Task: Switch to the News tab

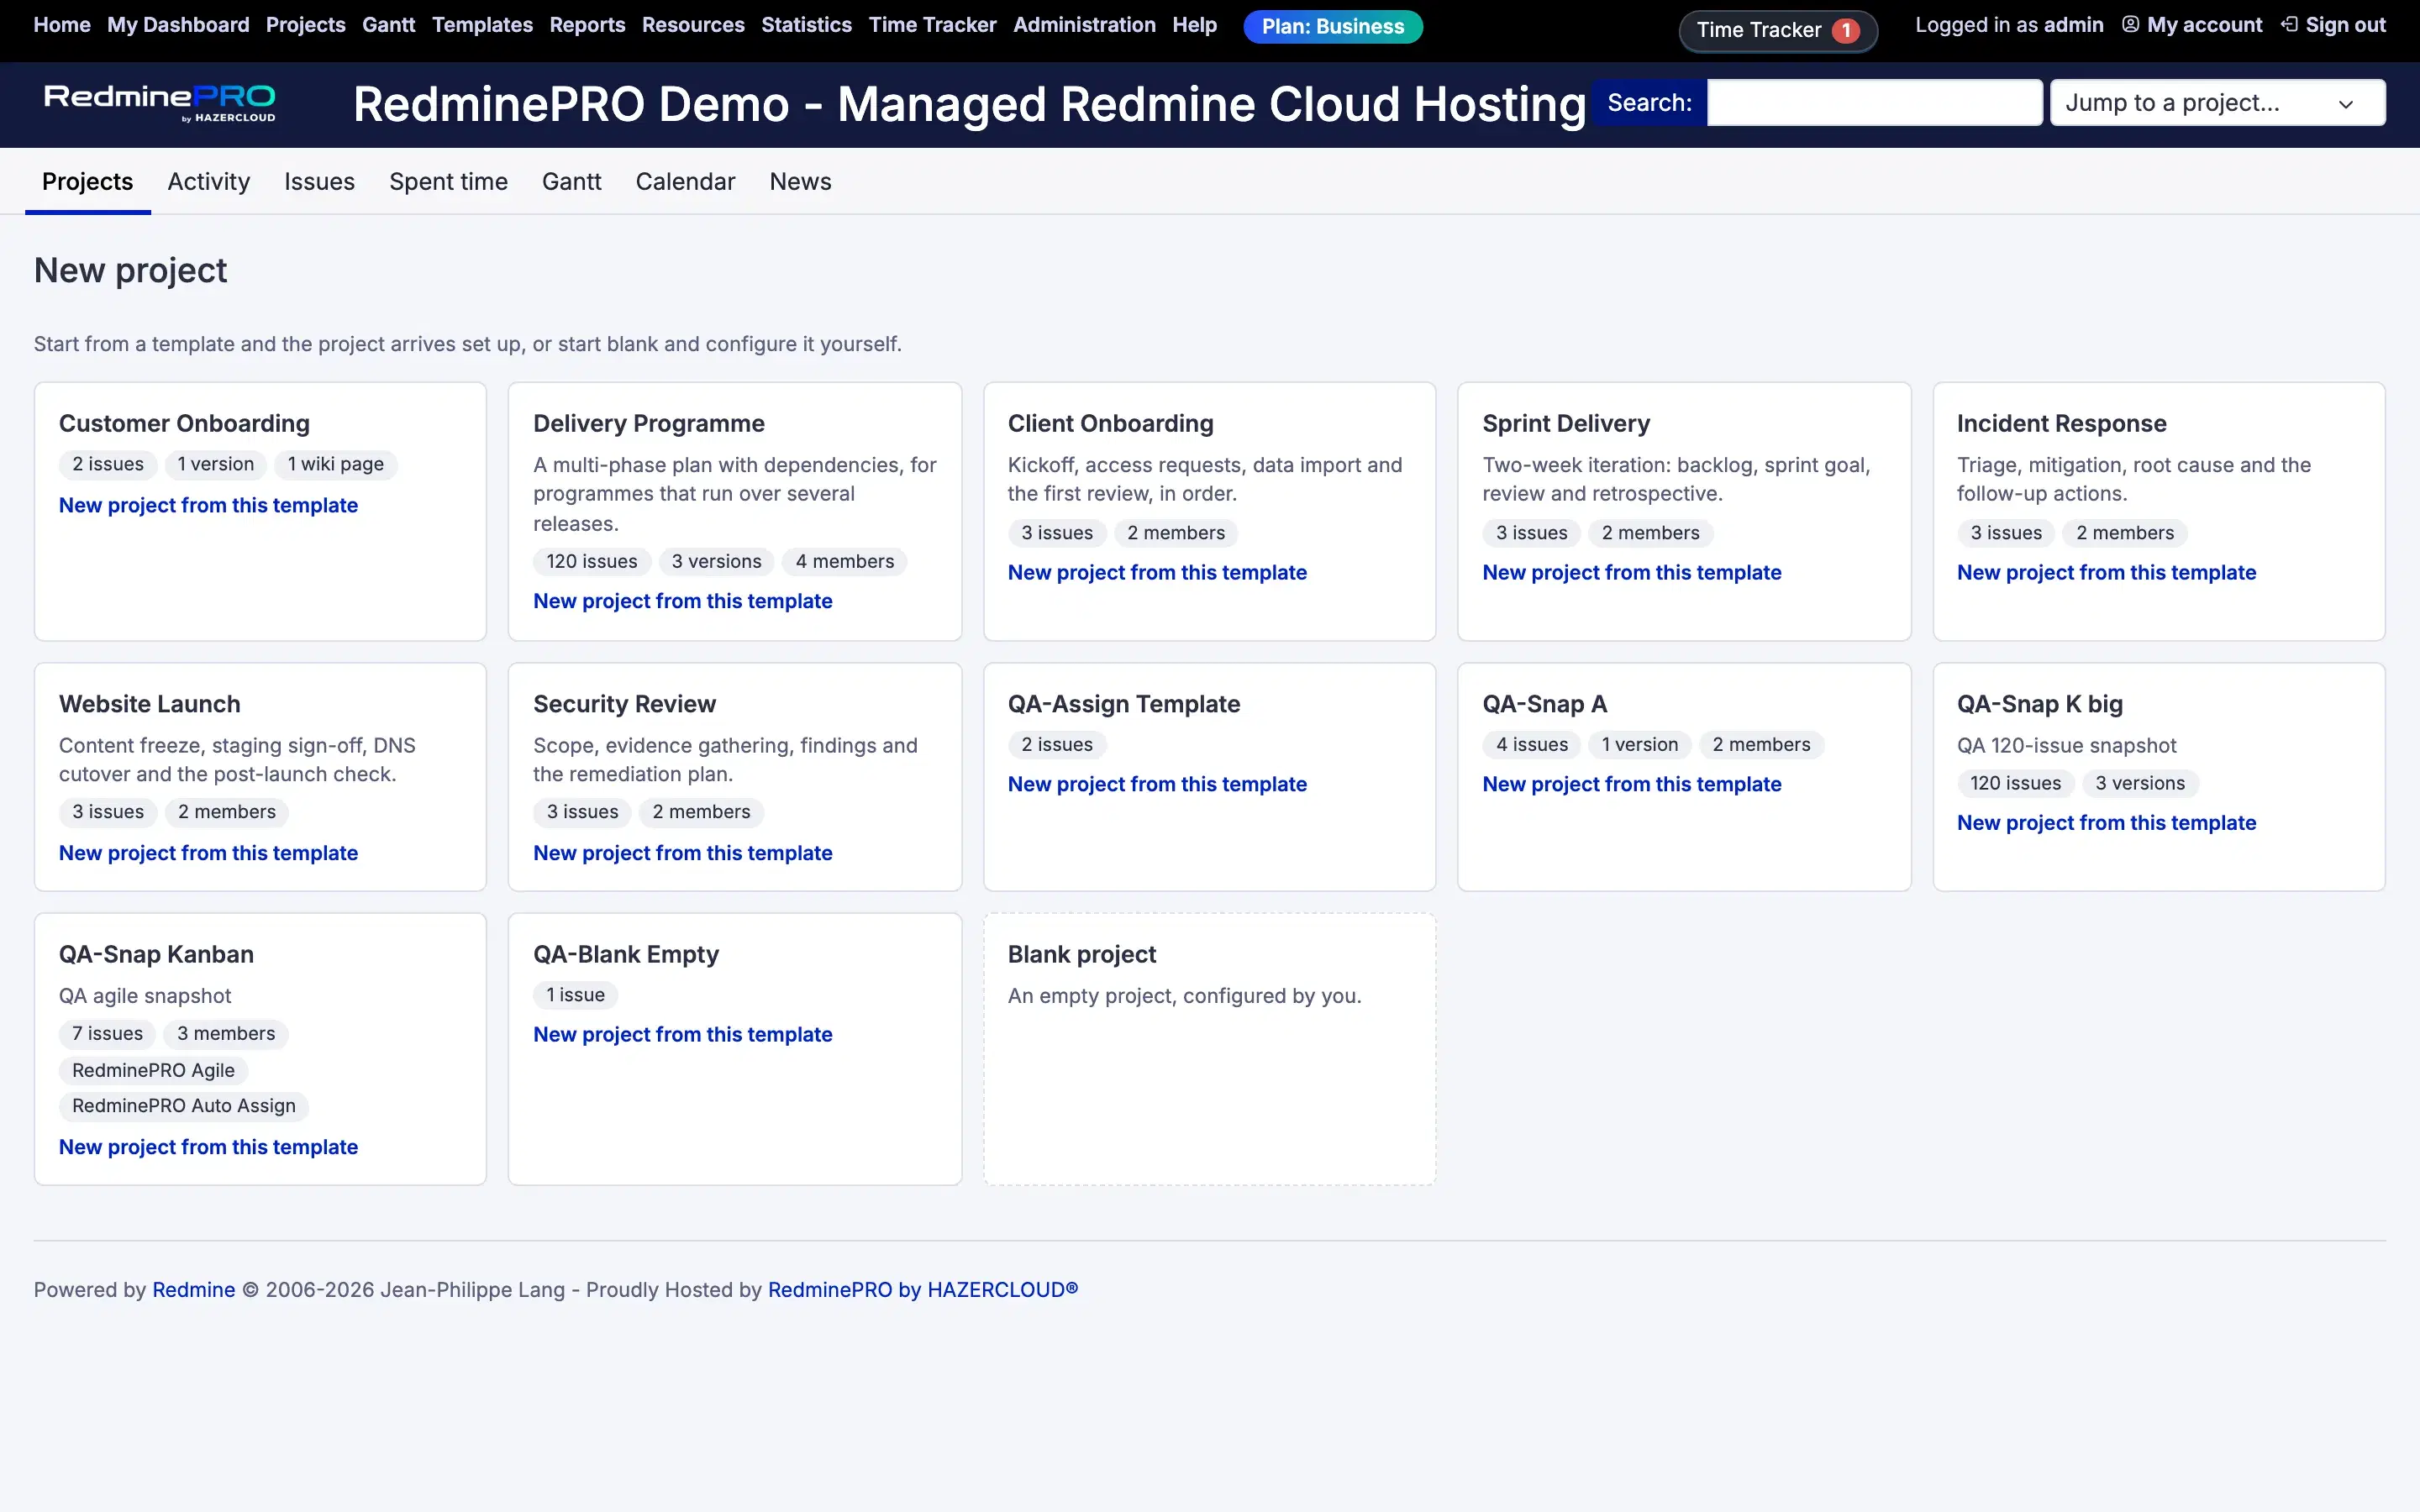Action: [x=800, y=182]
